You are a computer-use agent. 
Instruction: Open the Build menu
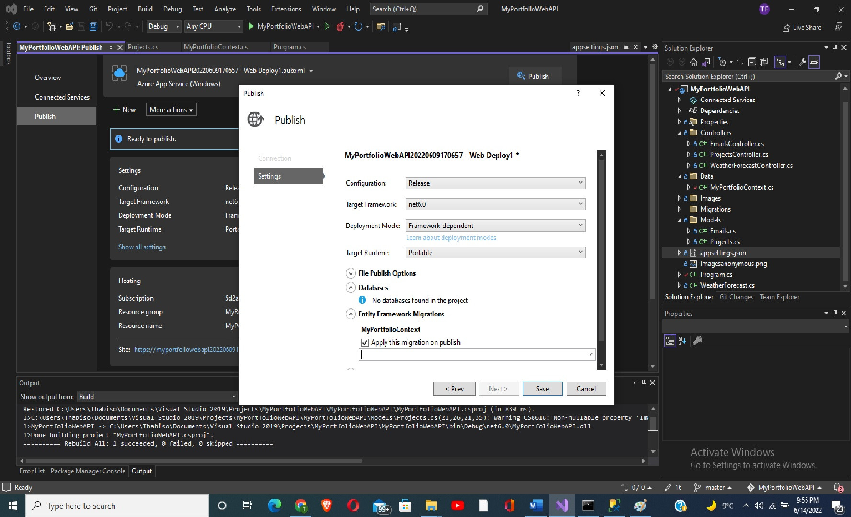(x=145, y=9)
